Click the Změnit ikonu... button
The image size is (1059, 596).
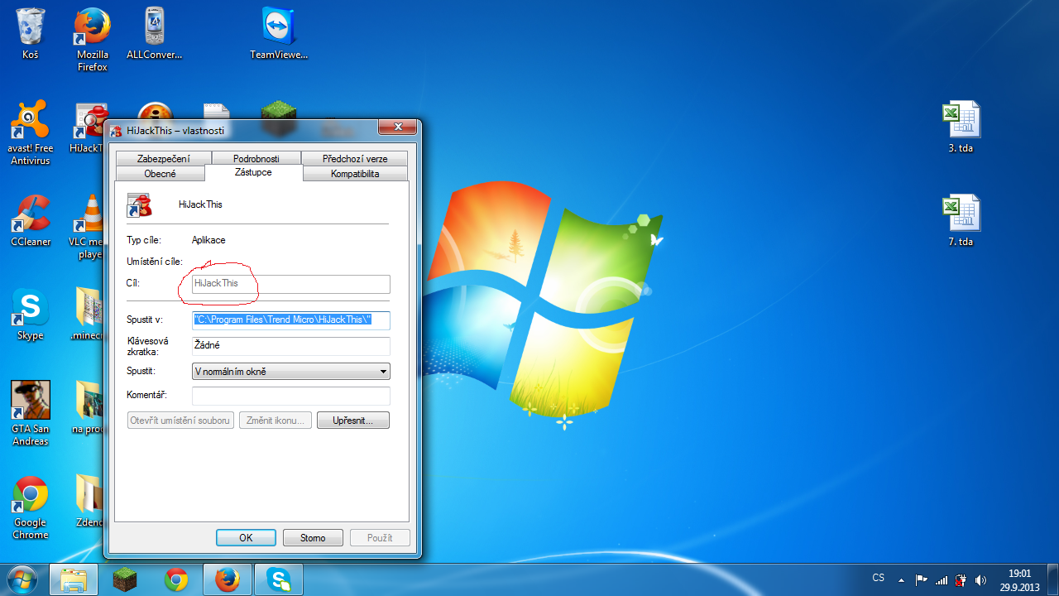276,421
